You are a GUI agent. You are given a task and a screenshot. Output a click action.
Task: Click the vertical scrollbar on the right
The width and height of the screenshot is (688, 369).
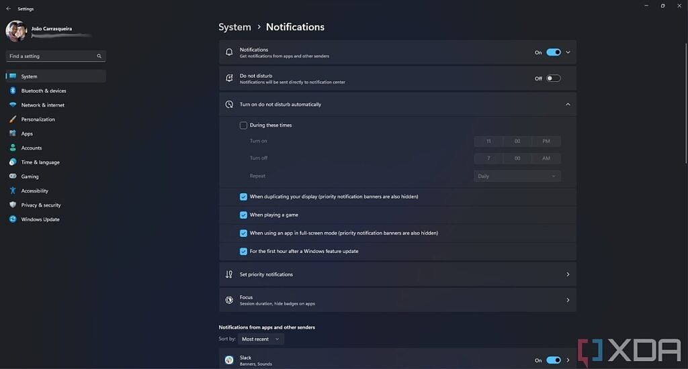tap(686, 103)
